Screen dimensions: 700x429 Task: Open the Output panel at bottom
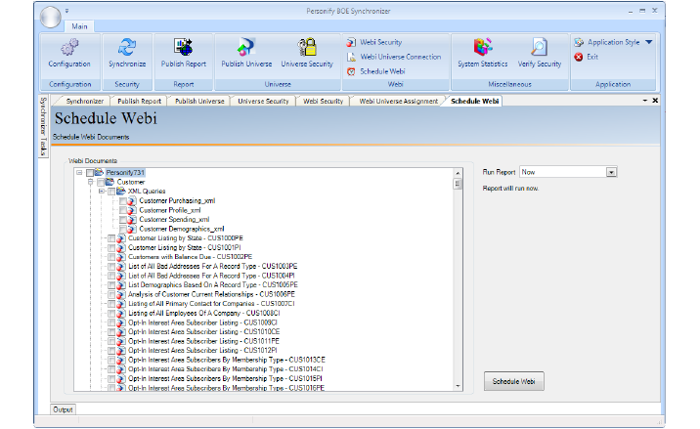pos(63,409)
